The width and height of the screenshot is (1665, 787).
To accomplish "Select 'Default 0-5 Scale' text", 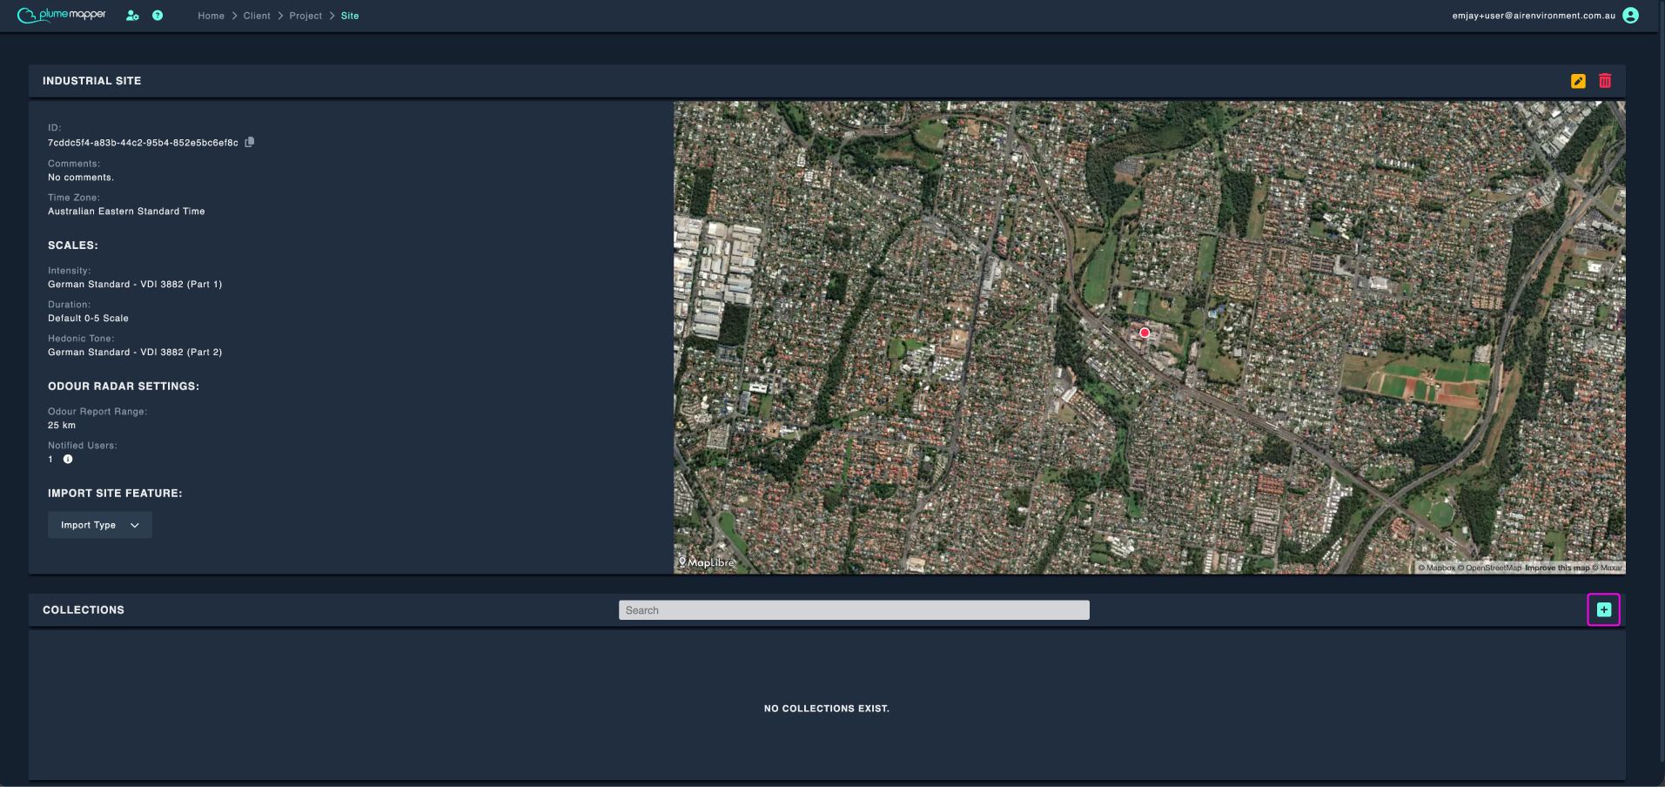I will [x=88, y=319].
